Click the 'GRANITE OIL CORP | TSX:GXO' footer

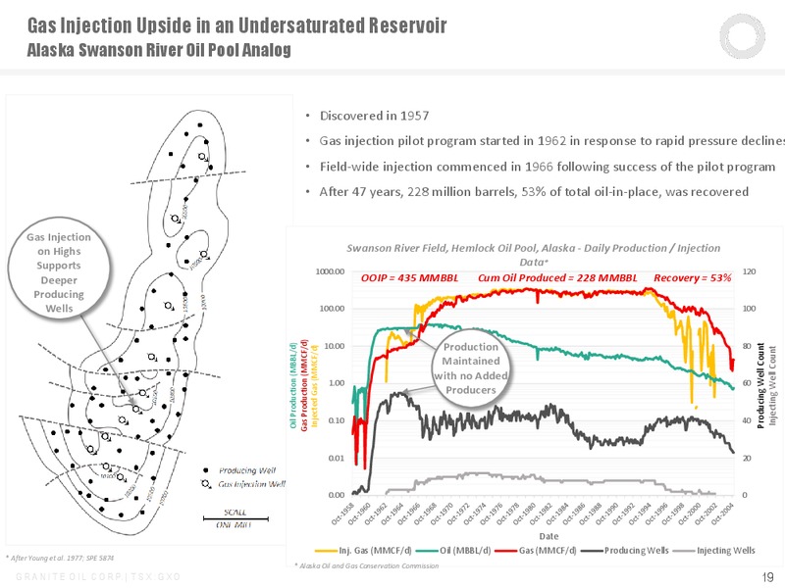click(98, 577)
